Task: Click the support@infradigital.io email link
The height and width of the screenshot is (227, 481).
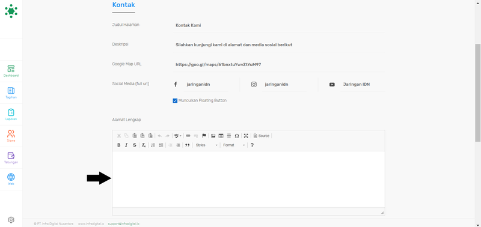Action: click(x=124, y=224)
